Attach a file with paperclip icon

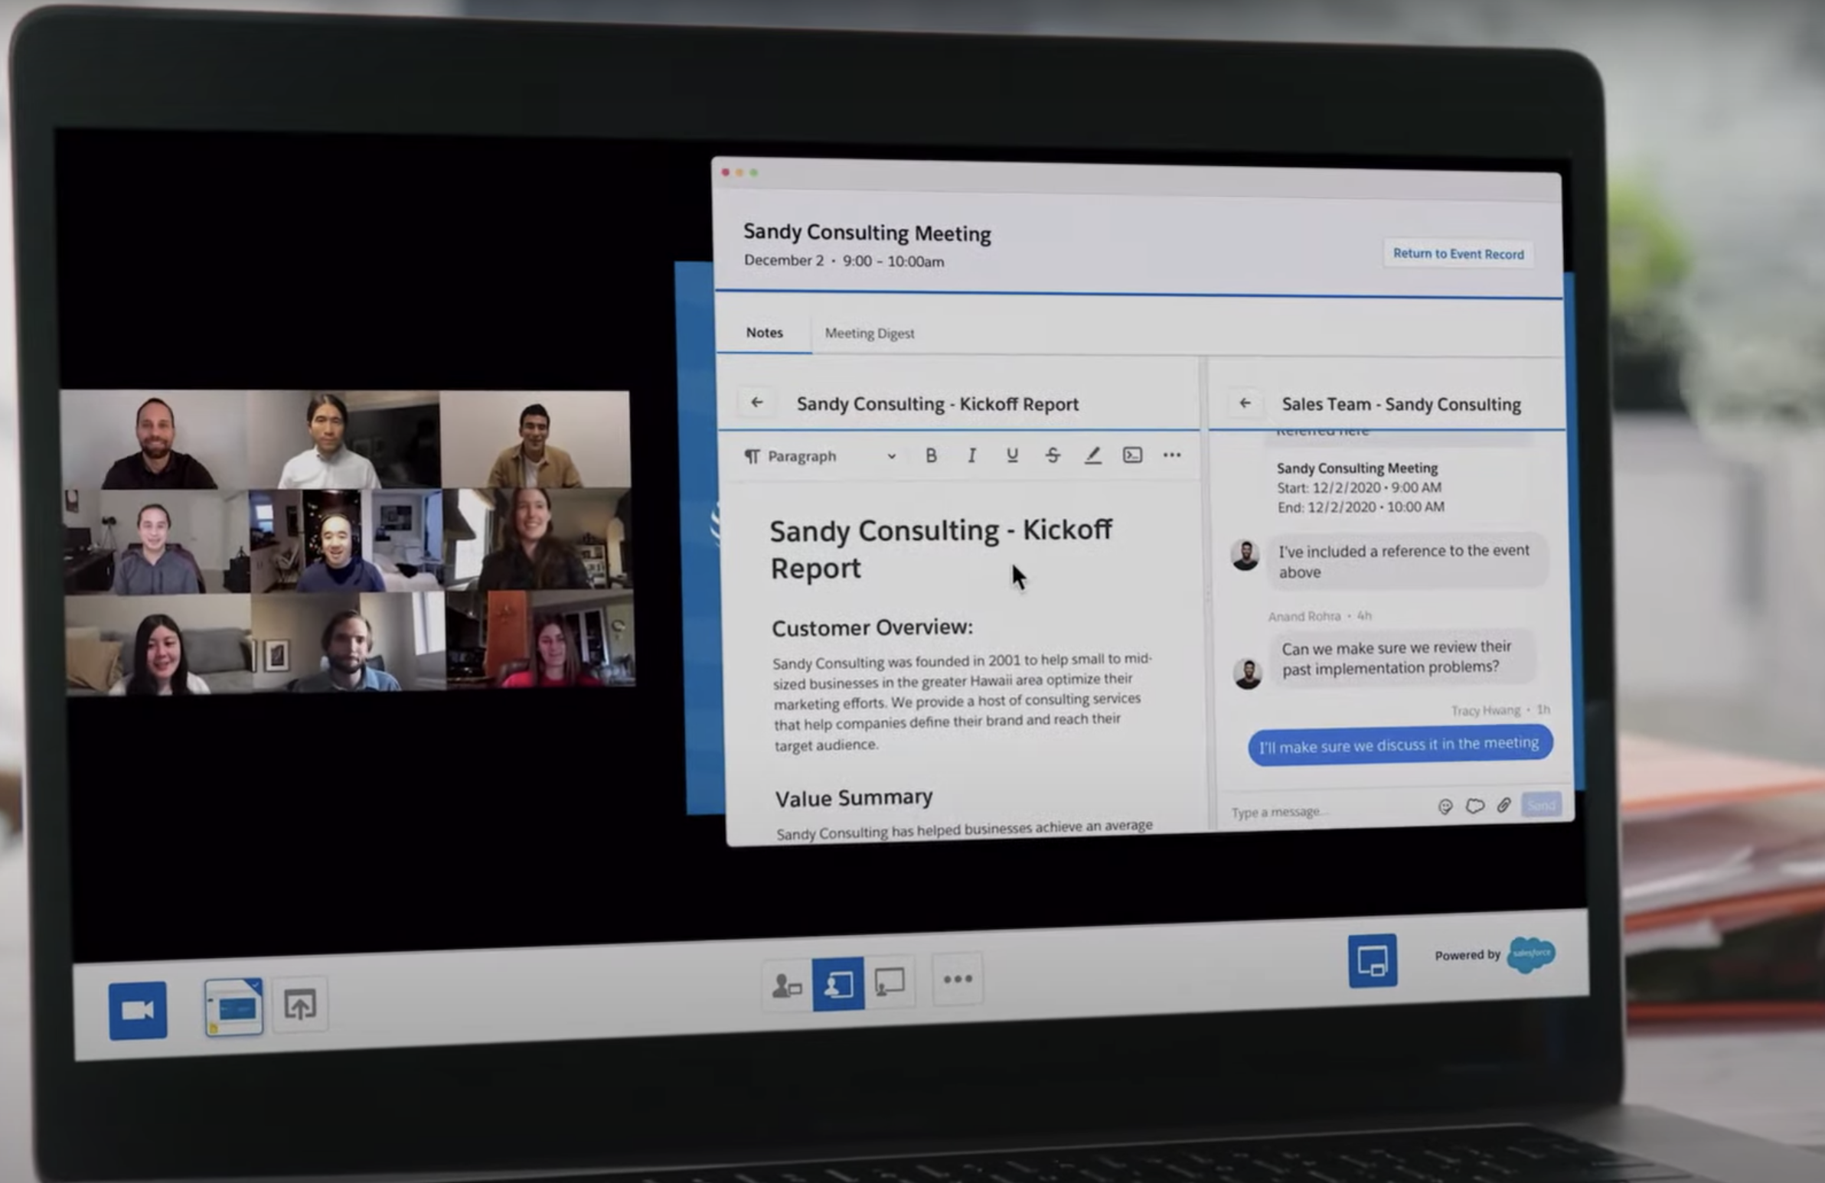point(1503,805)
